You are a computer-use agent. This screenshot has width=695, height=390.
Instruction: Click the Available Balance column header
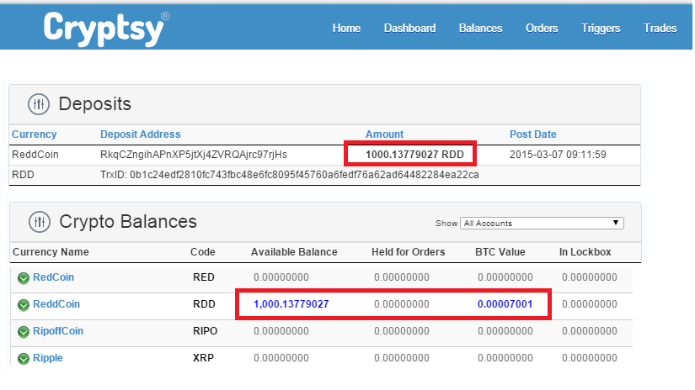coord(294,252)
